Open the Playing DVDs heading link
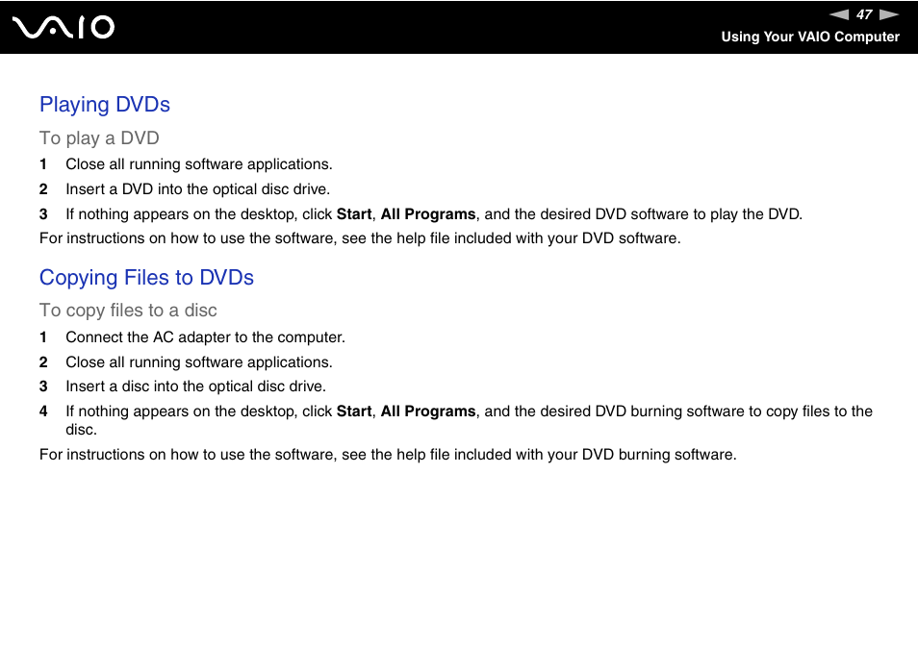 104,105
